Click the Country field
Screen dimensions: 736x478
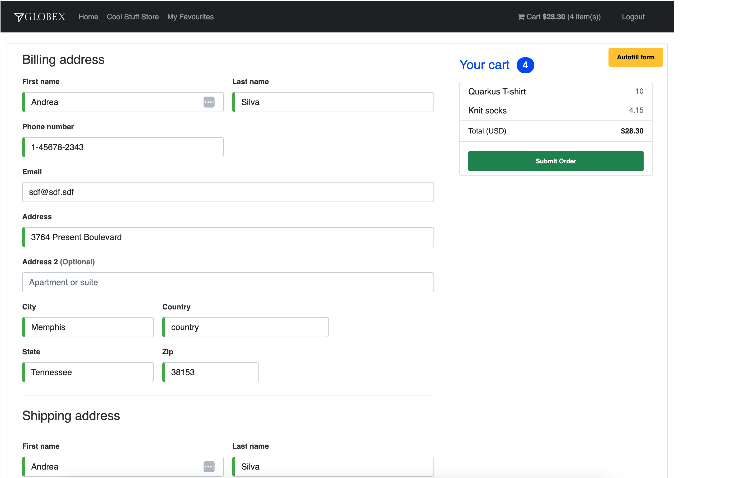click(x=246, y=327)
